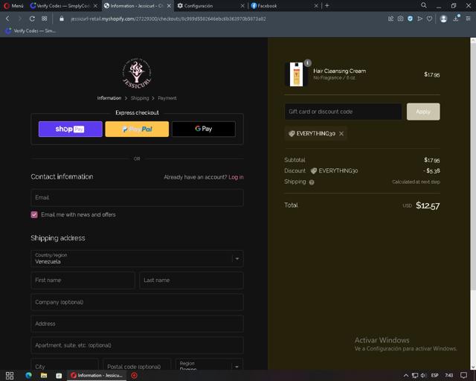Viewport: 476px width, 381px height.
Task: Click the Last name field
Action: tap(191, 280)
